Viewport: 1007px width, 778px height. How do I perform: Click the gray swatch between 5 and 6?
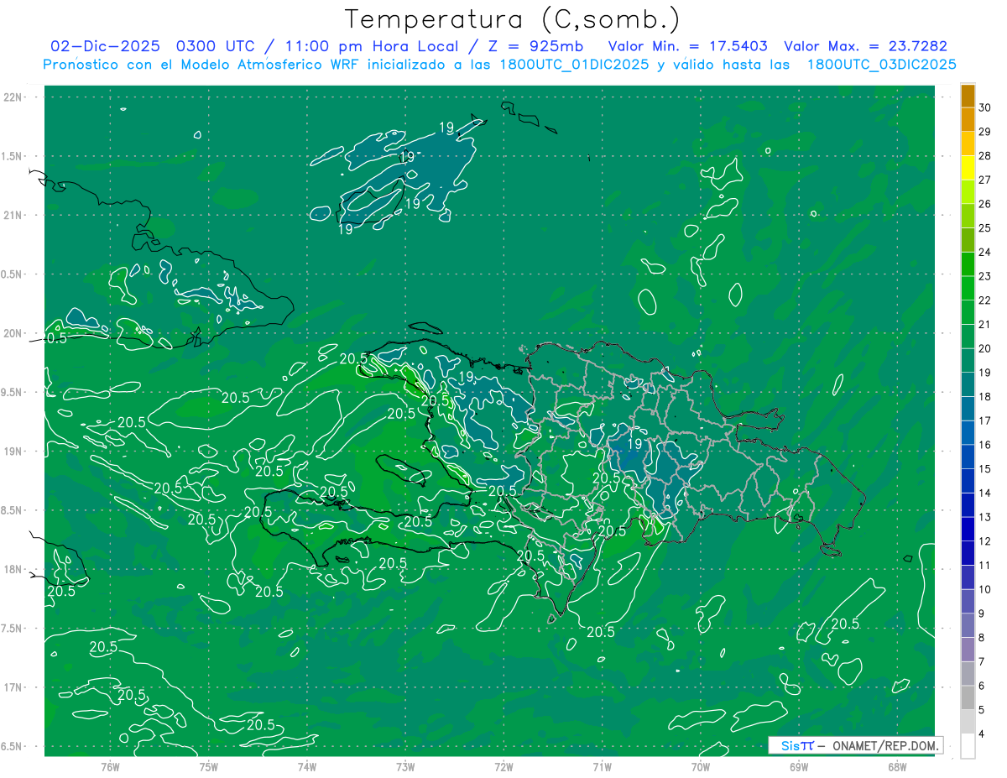click(968, 697)
